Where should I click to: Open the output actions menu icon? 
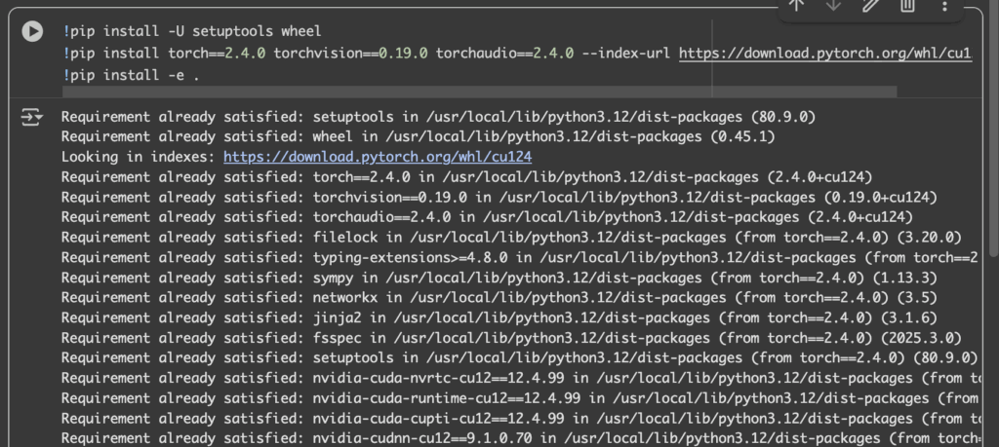tap(32, 118)
